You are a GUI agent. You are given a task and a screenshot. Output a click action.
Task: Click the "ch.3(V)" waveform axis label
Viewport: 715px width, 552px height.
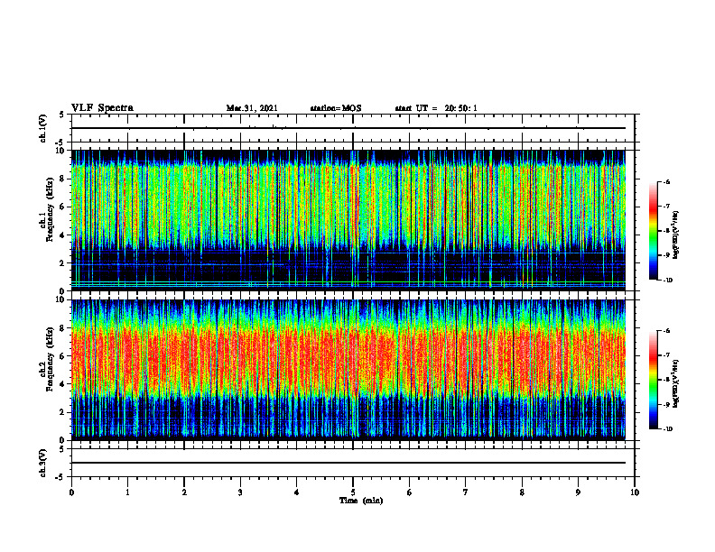pos(43,463)
